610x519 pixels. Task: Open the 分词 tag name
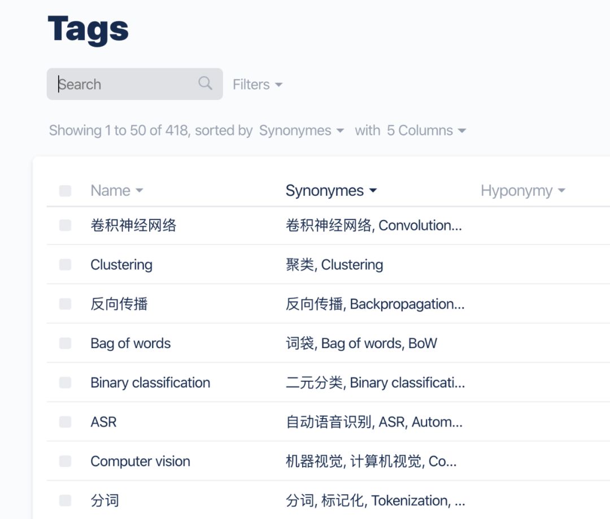click(x=104, y=500)
